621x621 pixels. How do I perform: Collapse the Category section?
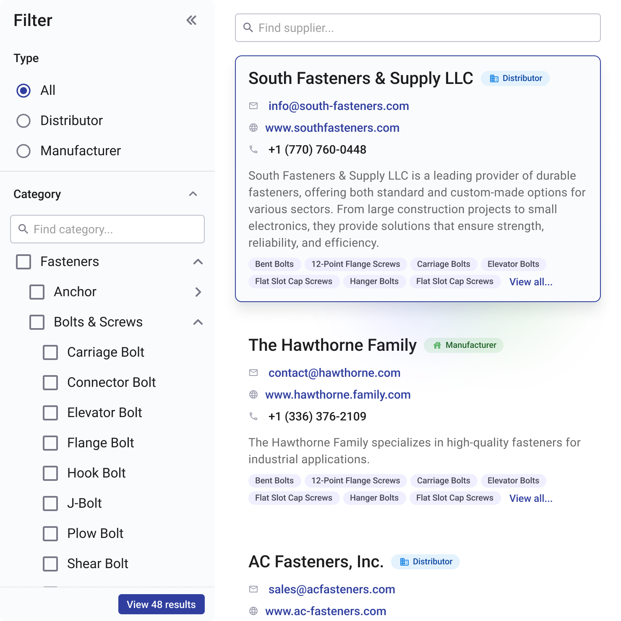[x=193, y=194]
